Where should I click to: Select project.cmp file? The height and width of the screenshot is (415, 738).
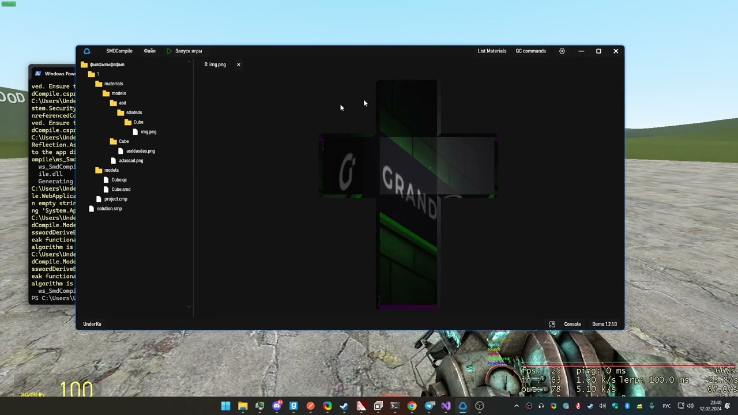(112, 199)
